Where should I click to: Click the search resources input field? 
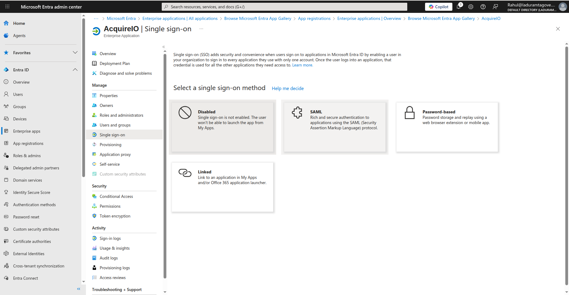pyautogui.click(x=284, y=7)
